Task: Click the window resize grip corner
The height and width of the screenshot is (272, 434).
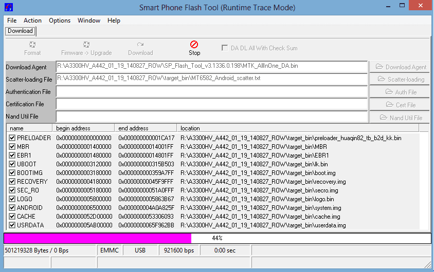Action: [x=428, y=264]
